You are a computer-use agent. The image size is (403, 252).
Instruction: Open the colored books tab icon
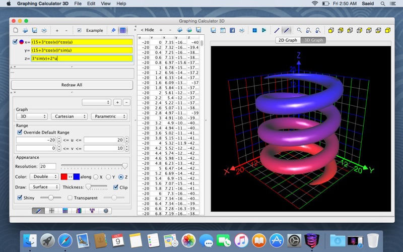coord(79,211)
